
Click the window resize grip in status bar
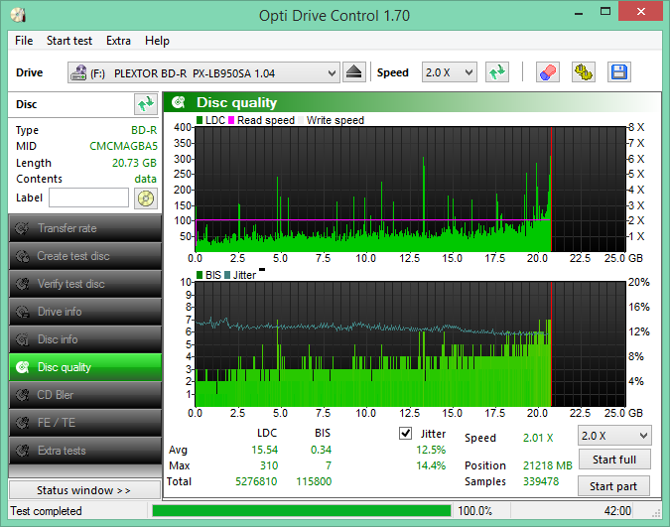657,514
